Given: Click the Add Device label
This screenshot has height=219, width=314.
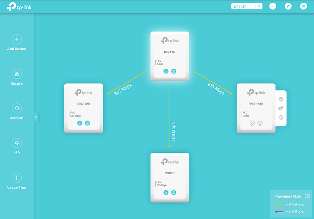Looking at the screenshot, I should coord(17,49).
